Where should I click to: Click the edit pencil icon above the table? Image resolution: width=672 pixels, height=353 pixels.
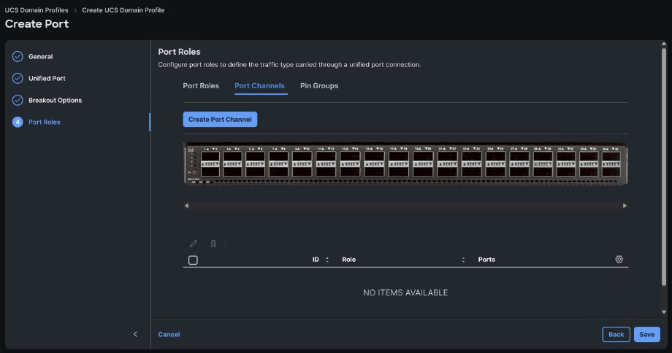[x=194, y=244]
